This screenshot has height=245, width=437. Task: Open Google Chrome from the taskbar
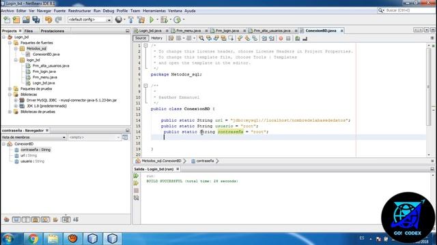(x=33, y=239)
